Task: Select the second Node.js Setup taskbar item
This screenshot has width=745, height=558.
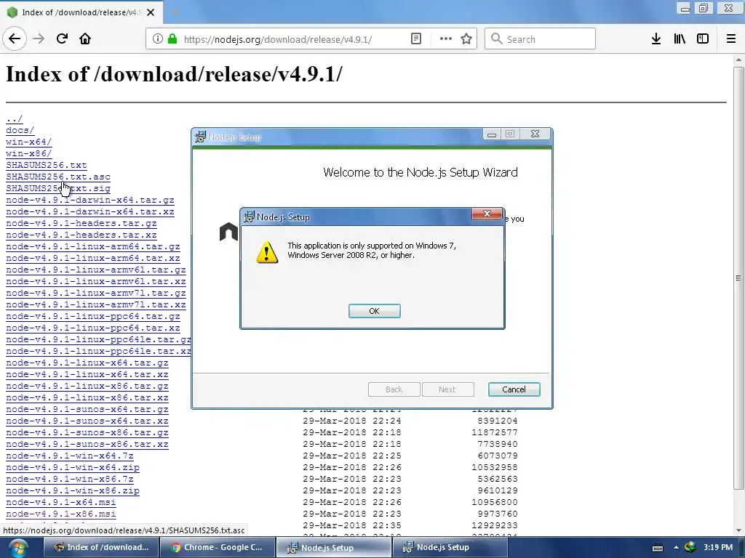Action: 450,548
